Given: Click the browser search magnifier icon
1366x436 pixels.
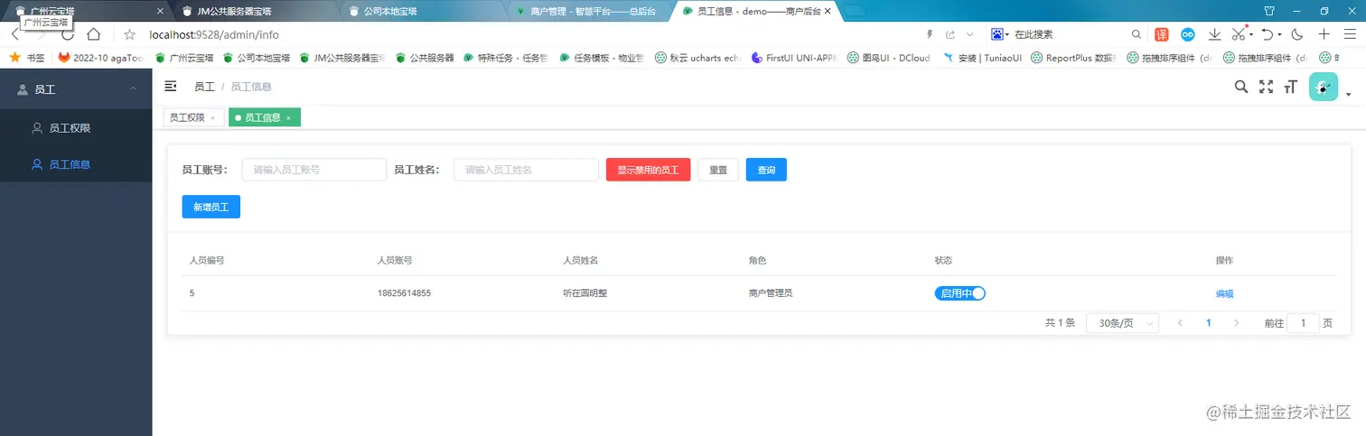Looking at the screenshot, I should pos(1137,34).
